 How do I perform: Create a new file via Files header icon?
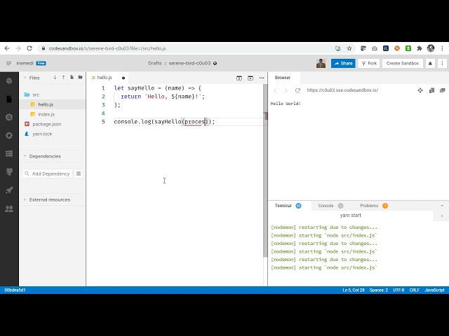tap(72, 78)
